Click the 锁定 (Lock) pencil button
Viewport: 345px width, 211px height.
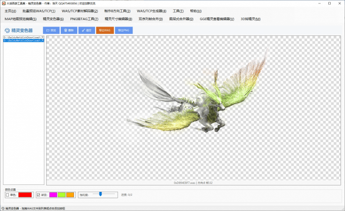coord(87,30)
